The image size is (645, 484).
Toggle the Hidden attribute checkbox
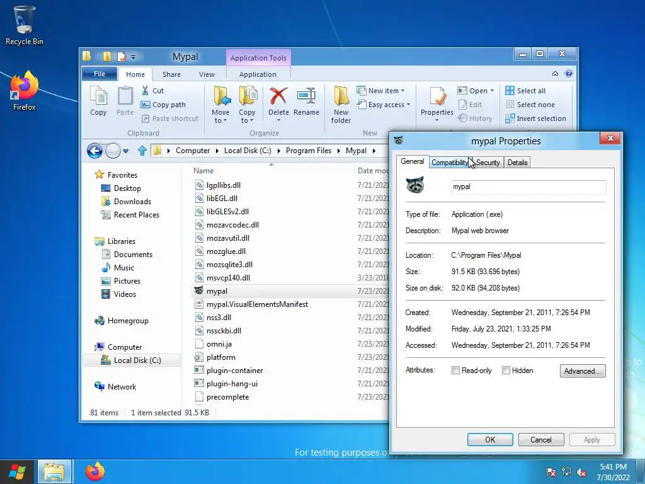506,371
